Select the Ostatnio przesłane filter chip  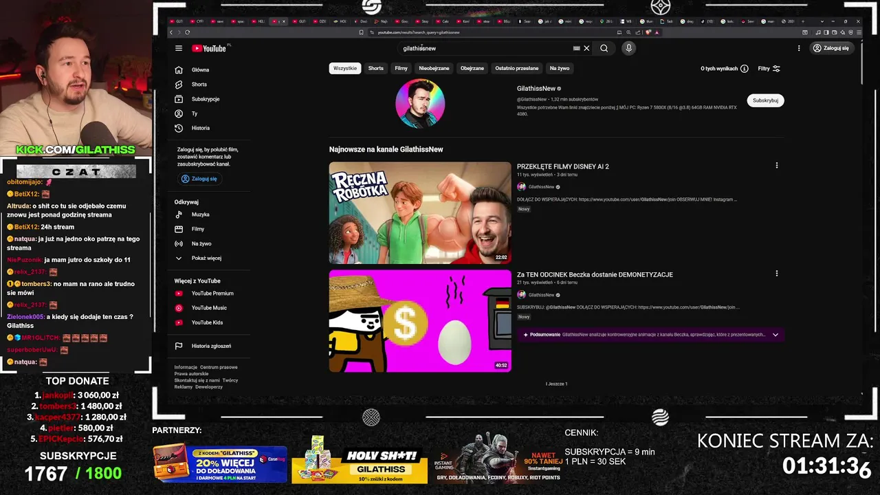[517, 68]
